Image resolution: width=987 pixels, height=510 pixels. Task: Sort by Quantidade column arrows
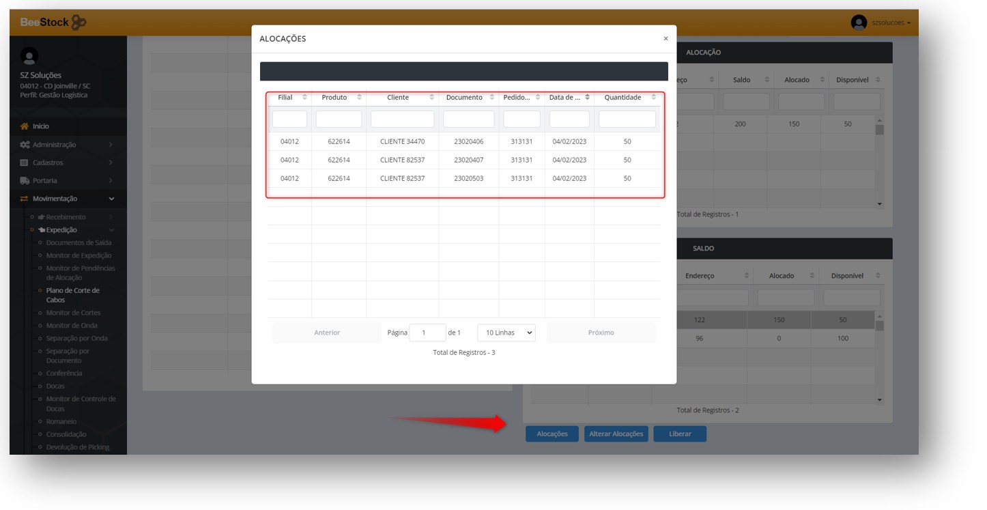(653, 98)
